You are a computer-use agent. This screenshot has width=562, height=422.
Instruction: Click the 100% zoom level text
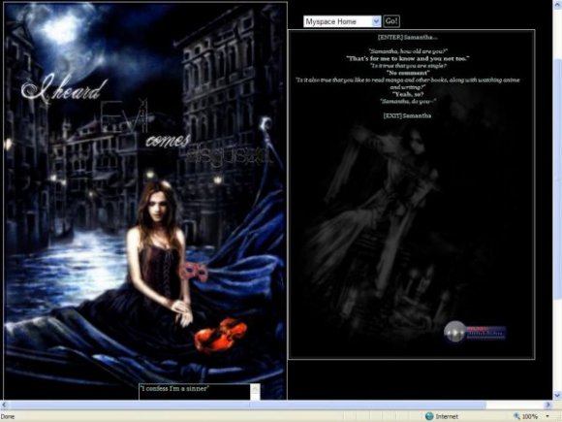(x=530, y=416)
